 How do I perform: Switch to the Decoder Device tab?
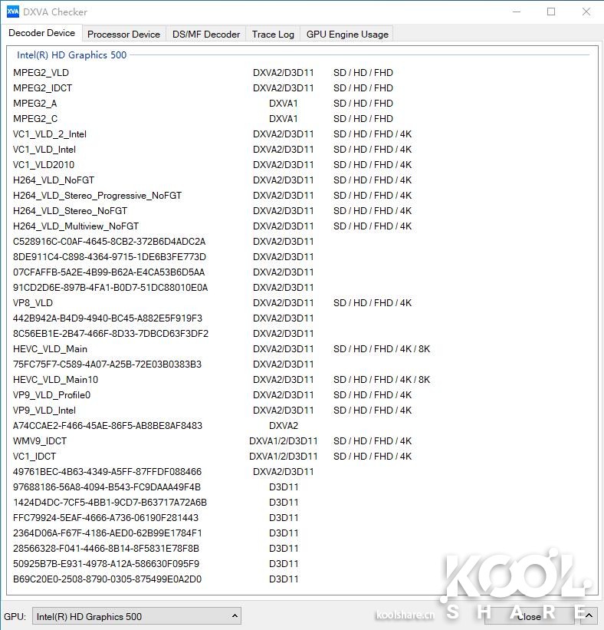[41, 33]
